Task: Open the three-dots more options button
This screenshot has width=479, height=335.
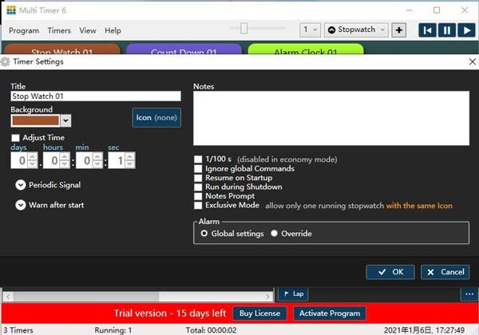Action: pyautogui.click(x=468, y=294)
